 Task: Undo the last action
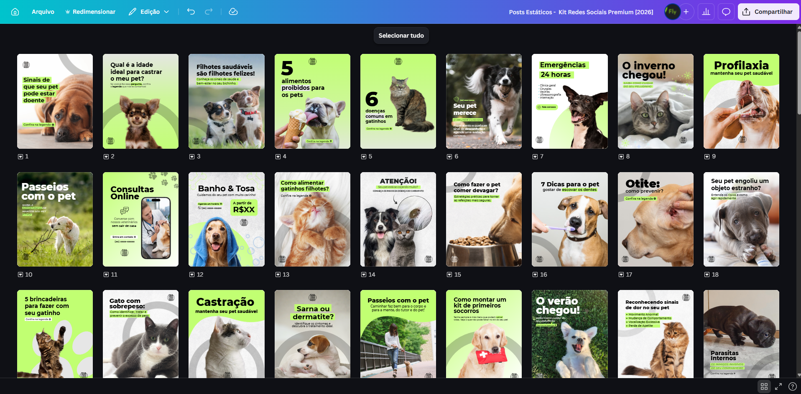[x=191, y=12]
